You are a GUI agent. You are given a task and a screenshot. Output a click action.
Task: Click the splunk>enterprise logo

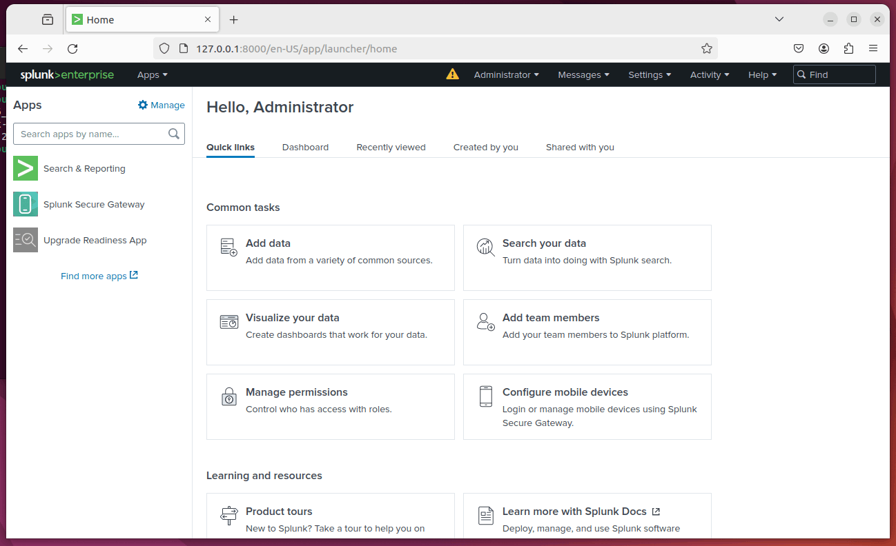[x=67, y=74]
